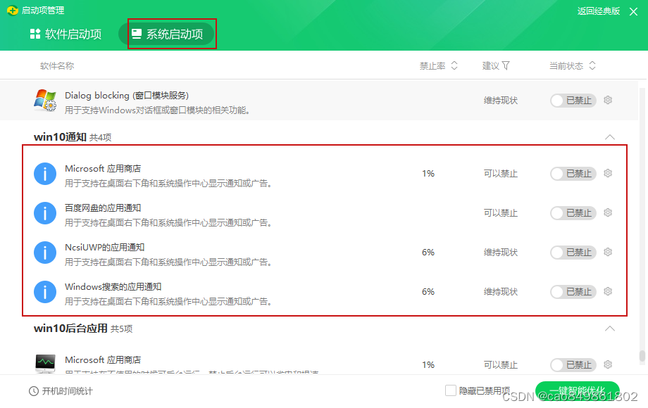Switch to the 系统启动项 tab
The width and height of the screenshot is (648, 408).
(x=167, y=34)
